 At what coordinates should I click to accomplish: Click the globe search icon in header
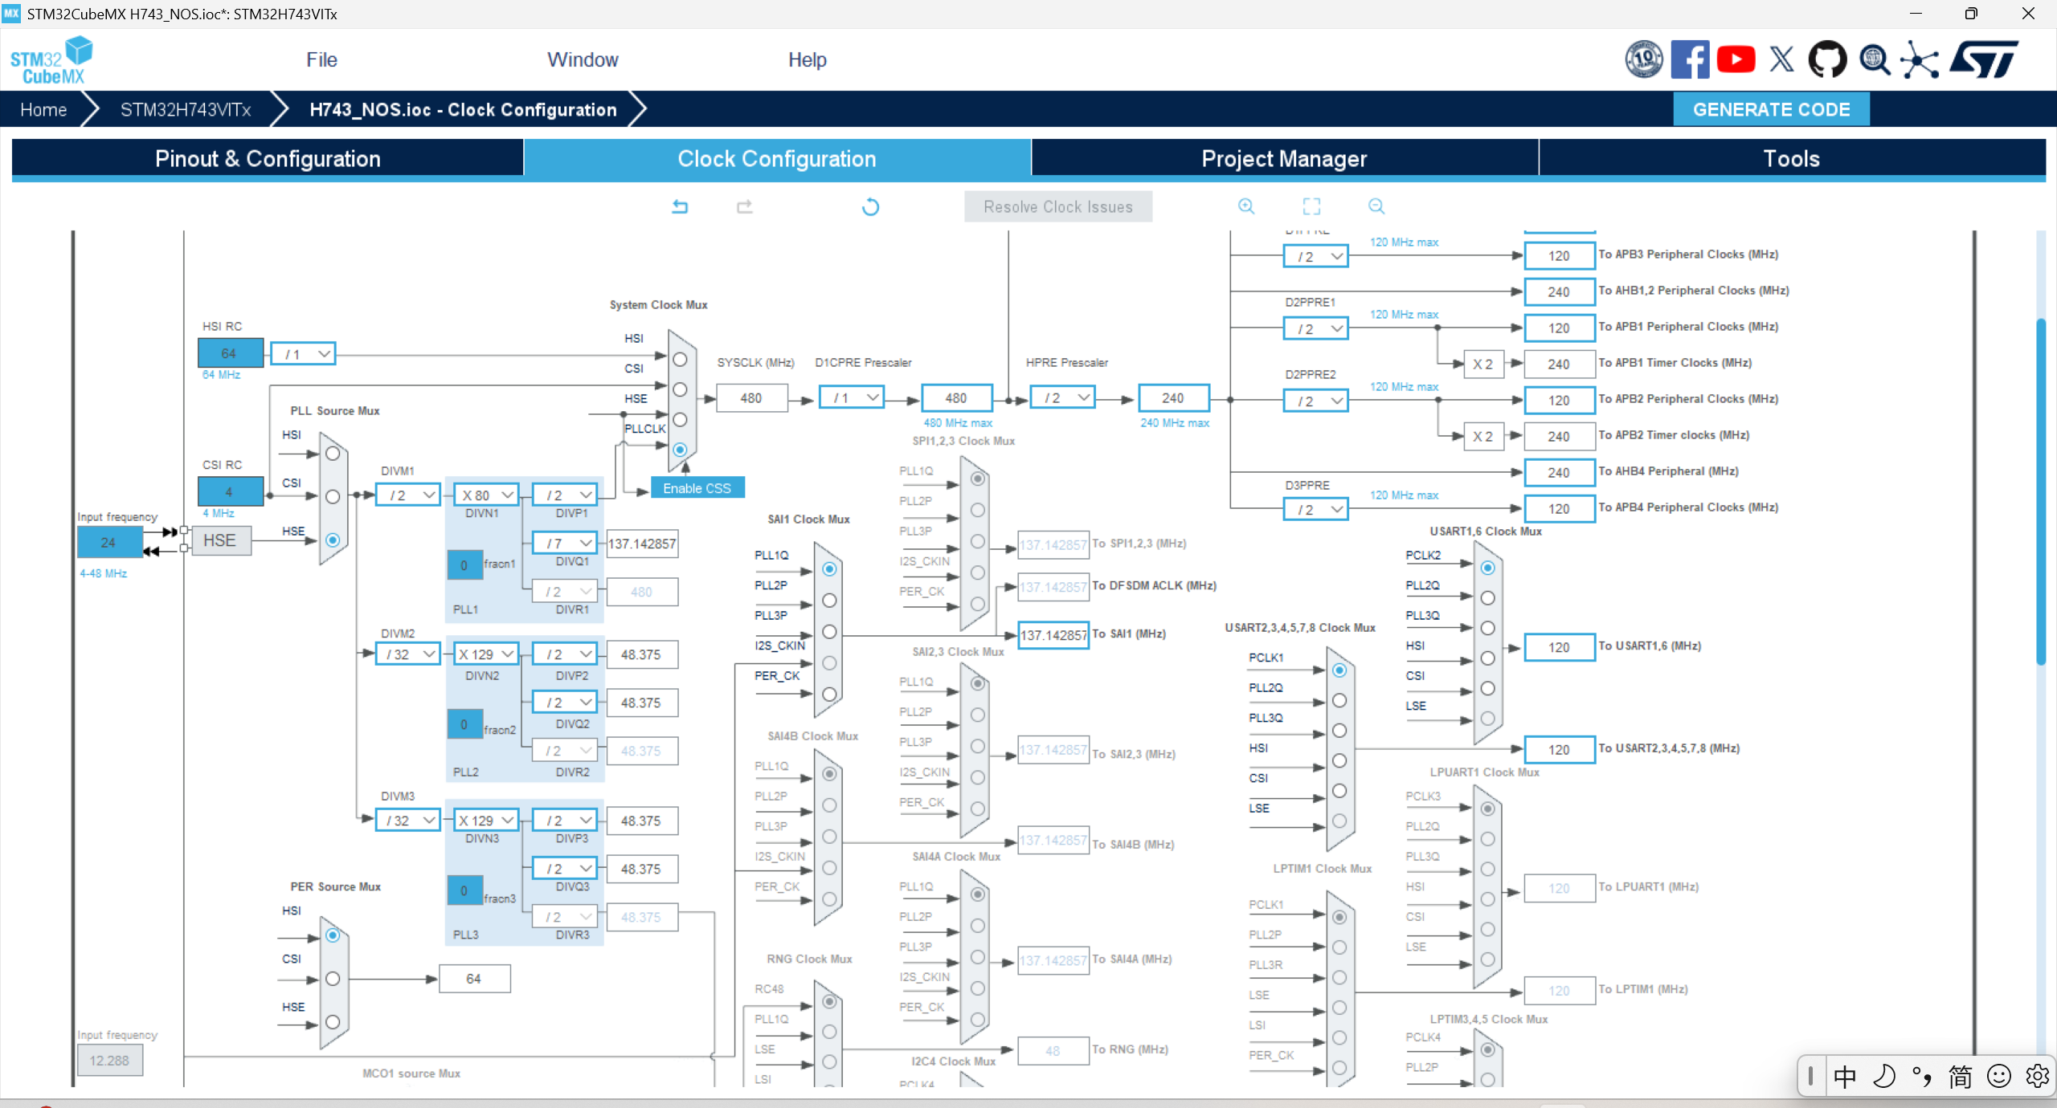pos(1875,59)
